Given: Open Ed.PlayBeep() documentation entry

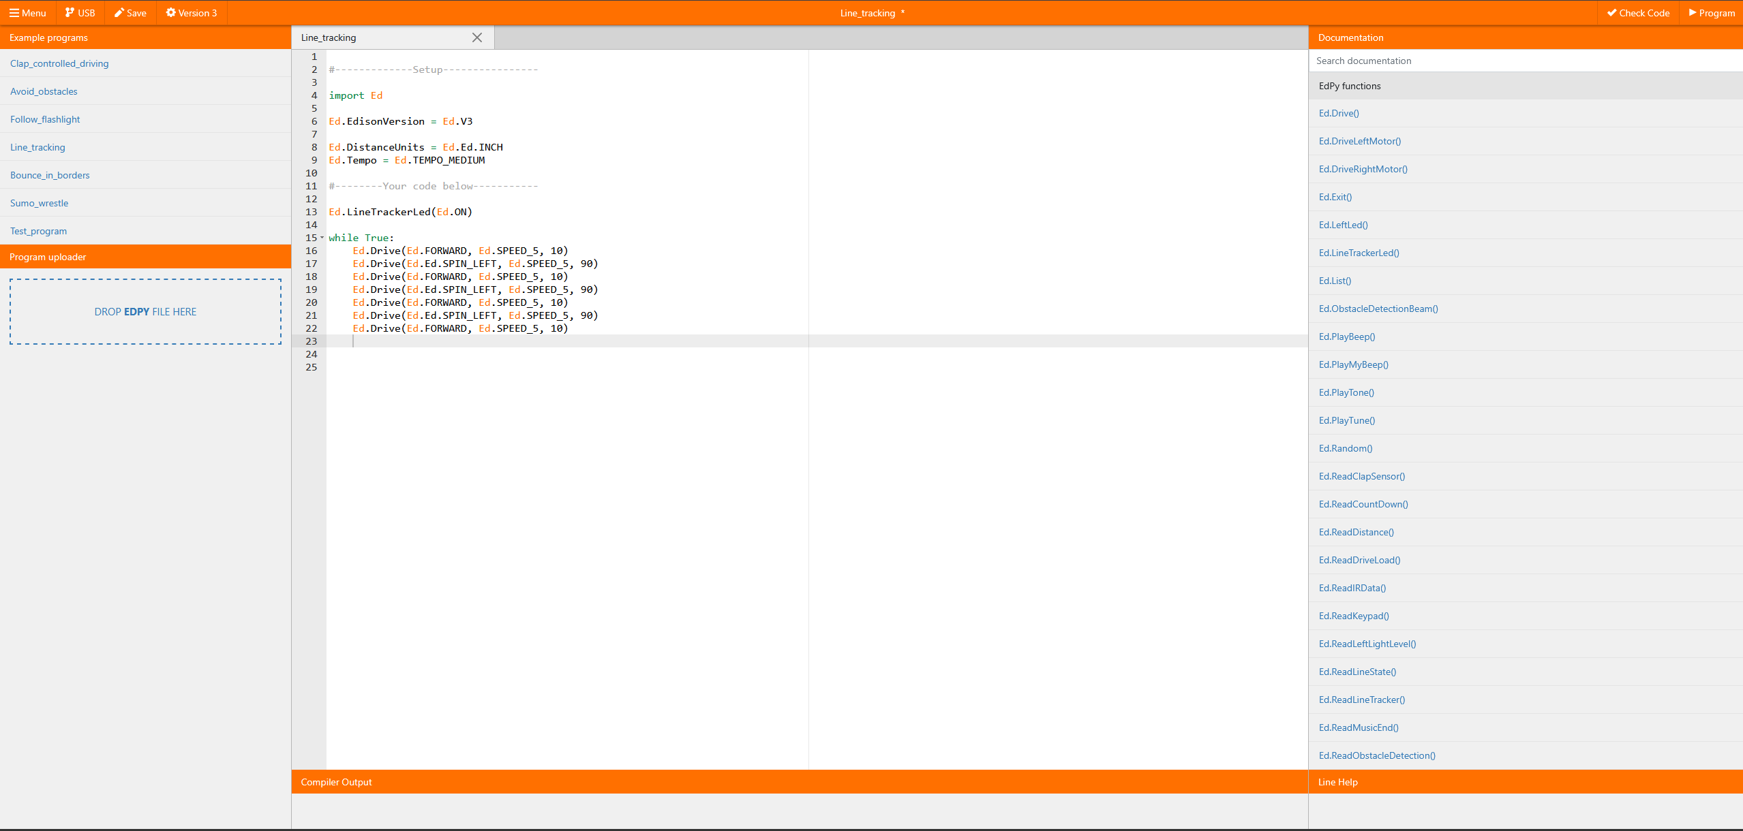Looking at the screenshot, I should [x=1346, y=336].
